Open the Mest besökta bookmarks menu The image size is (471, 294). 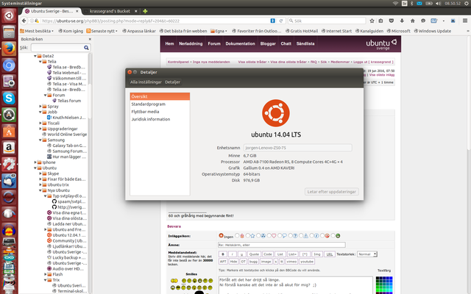[37, 31]
